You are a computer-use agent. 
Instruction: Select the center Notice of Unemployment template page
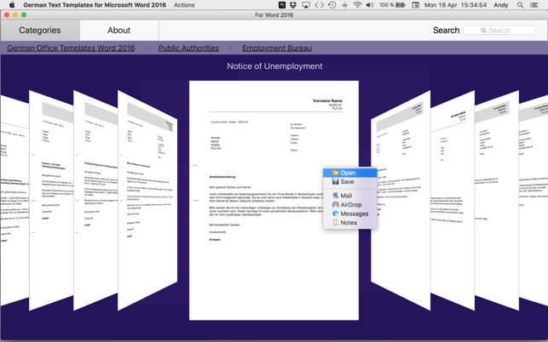tap(274, 200)
